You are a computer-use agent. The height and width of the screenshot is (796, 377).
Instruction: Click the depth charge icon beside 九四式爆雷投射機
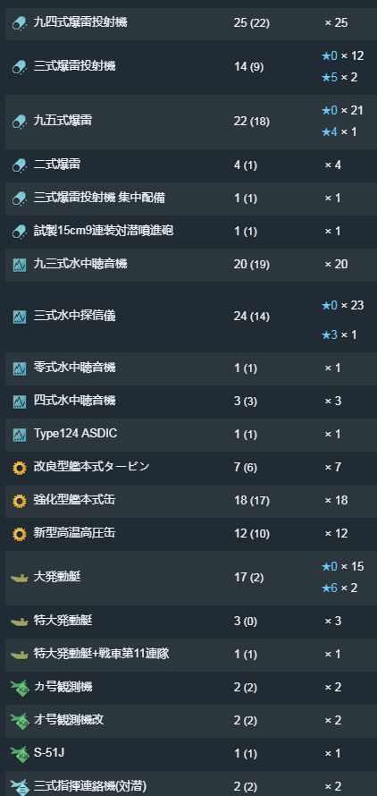tap(20, 23)
